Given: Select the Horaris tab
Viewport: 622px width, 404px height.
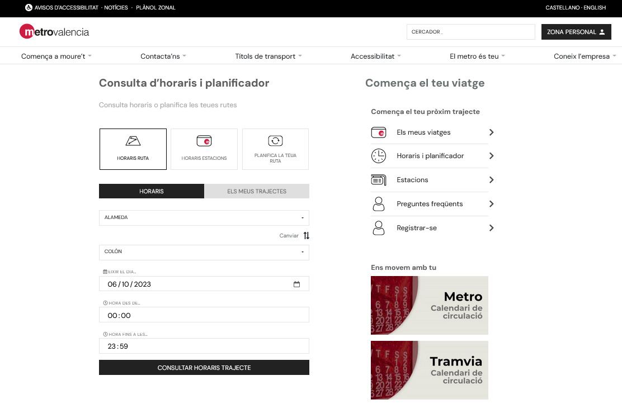Looking at the screenshot, I should click(152, 191).
